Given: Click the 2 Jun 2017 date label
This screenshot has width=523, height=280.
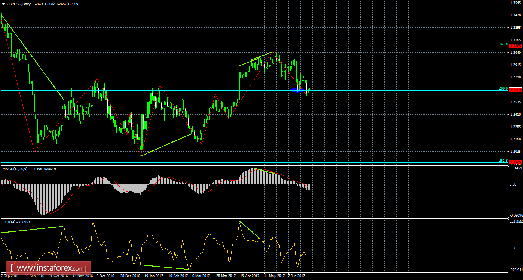Looking at the screenshot, I should coord(297,277).
